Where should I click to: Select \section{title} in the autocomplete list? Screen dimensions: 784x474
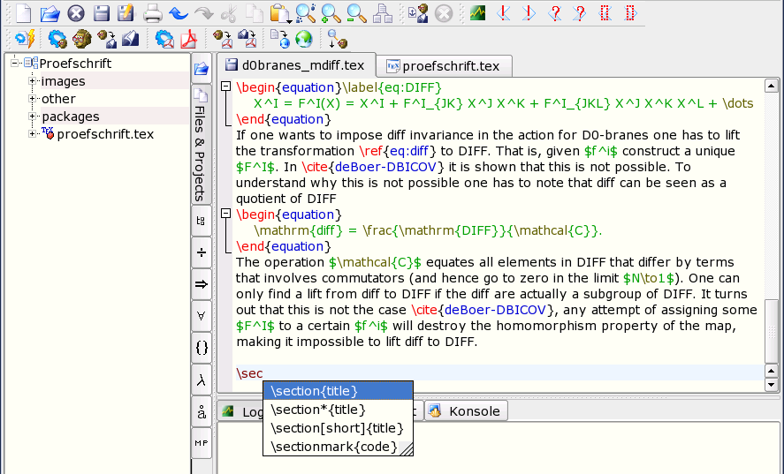[338, 391]
